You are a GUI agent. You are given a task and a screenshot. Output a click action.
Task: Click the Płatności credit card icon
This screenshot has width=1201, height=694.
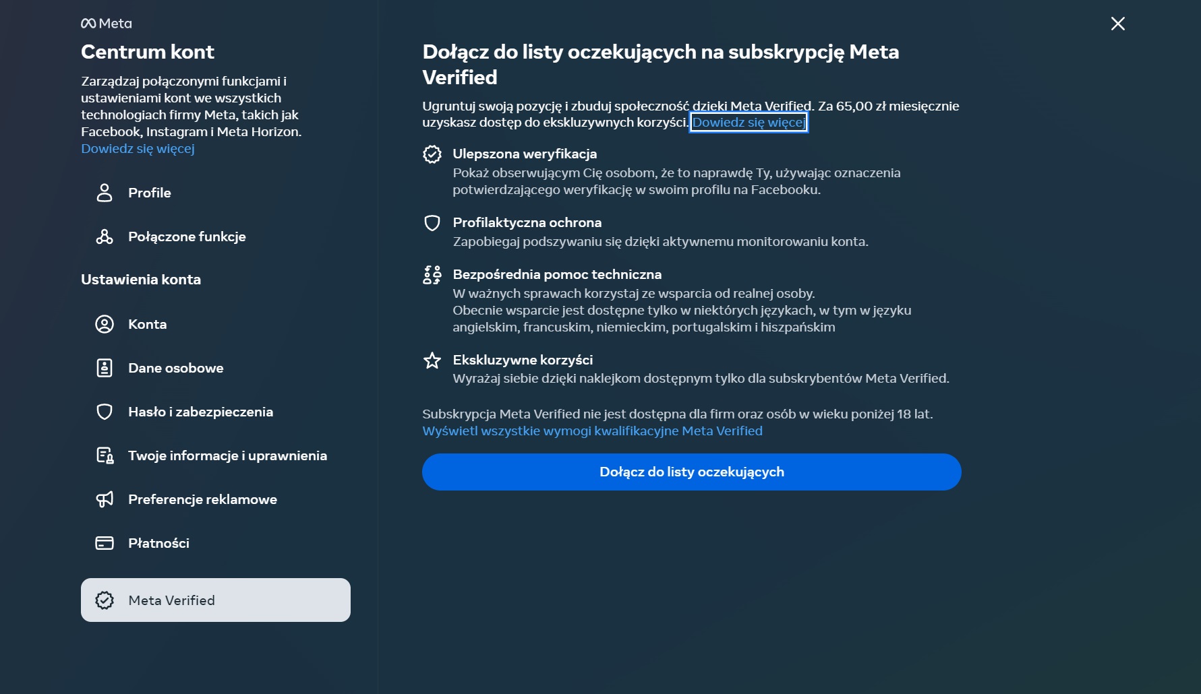click(x=105, y=543)
